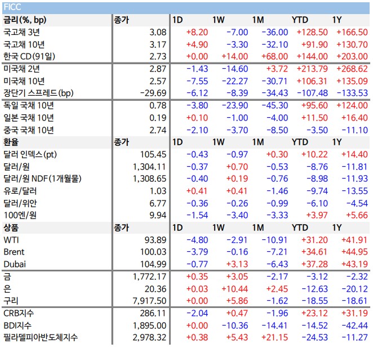Image resolution: width=373 pixels, height=348 pixels.
Task: Click the 독일 국채 10년 row label
Action: click(29, 105)
